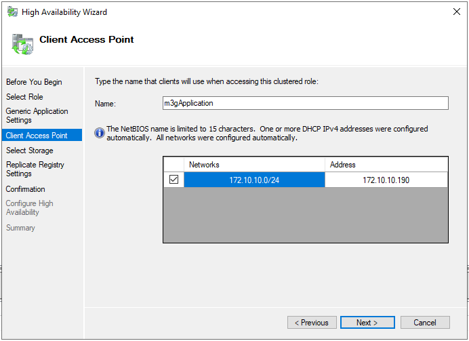Click the Previous button
The width and height of the screenshot is (469, 341).
(312, 323)
